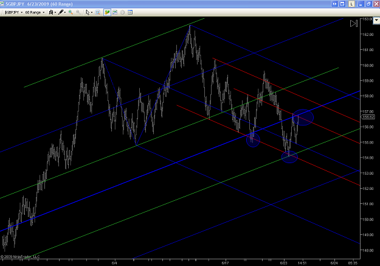Click the left-right arrows title bar icon
The image size is (380, 266).
[334, 4]
